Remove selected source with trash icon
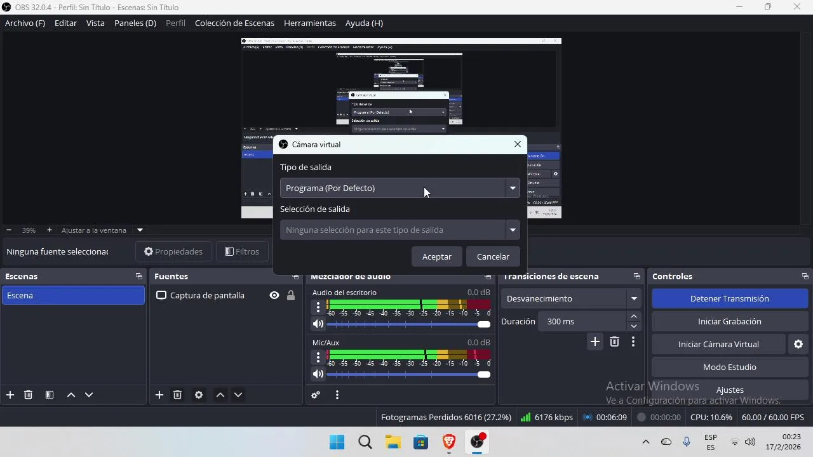Viewport: 813px width, 457px height. click(177, 395)
